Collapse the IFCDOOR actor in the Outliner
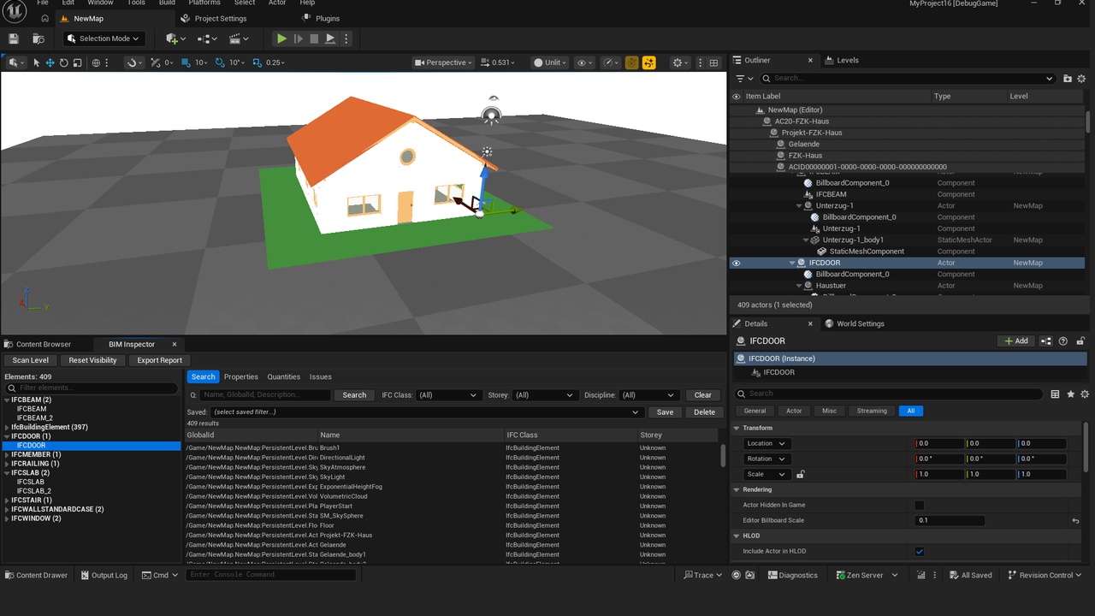Image resolution: width=1095 pixels, height=616 pixels. (x=792, y=263)
